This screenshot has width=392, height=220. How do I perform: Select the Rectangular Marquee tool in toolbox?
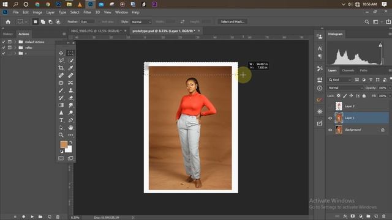click(70, 53)
